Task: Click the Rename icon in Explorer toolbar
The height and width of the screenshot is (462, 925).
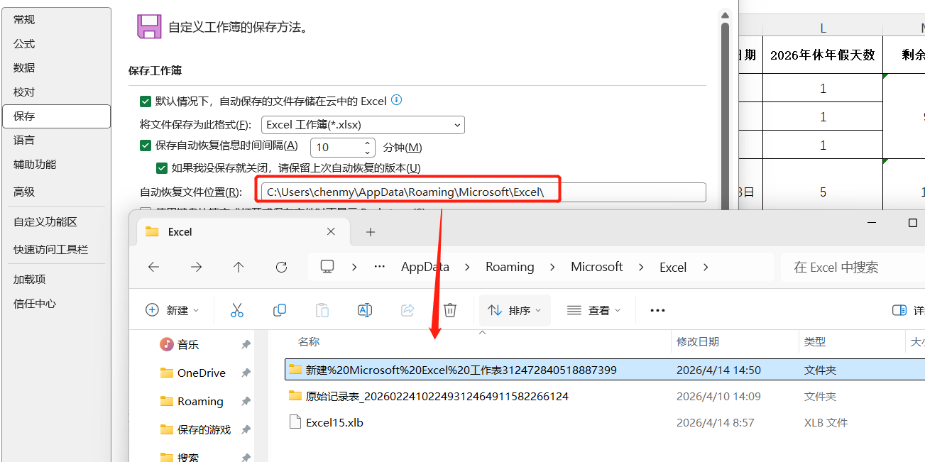Action: 365,310
